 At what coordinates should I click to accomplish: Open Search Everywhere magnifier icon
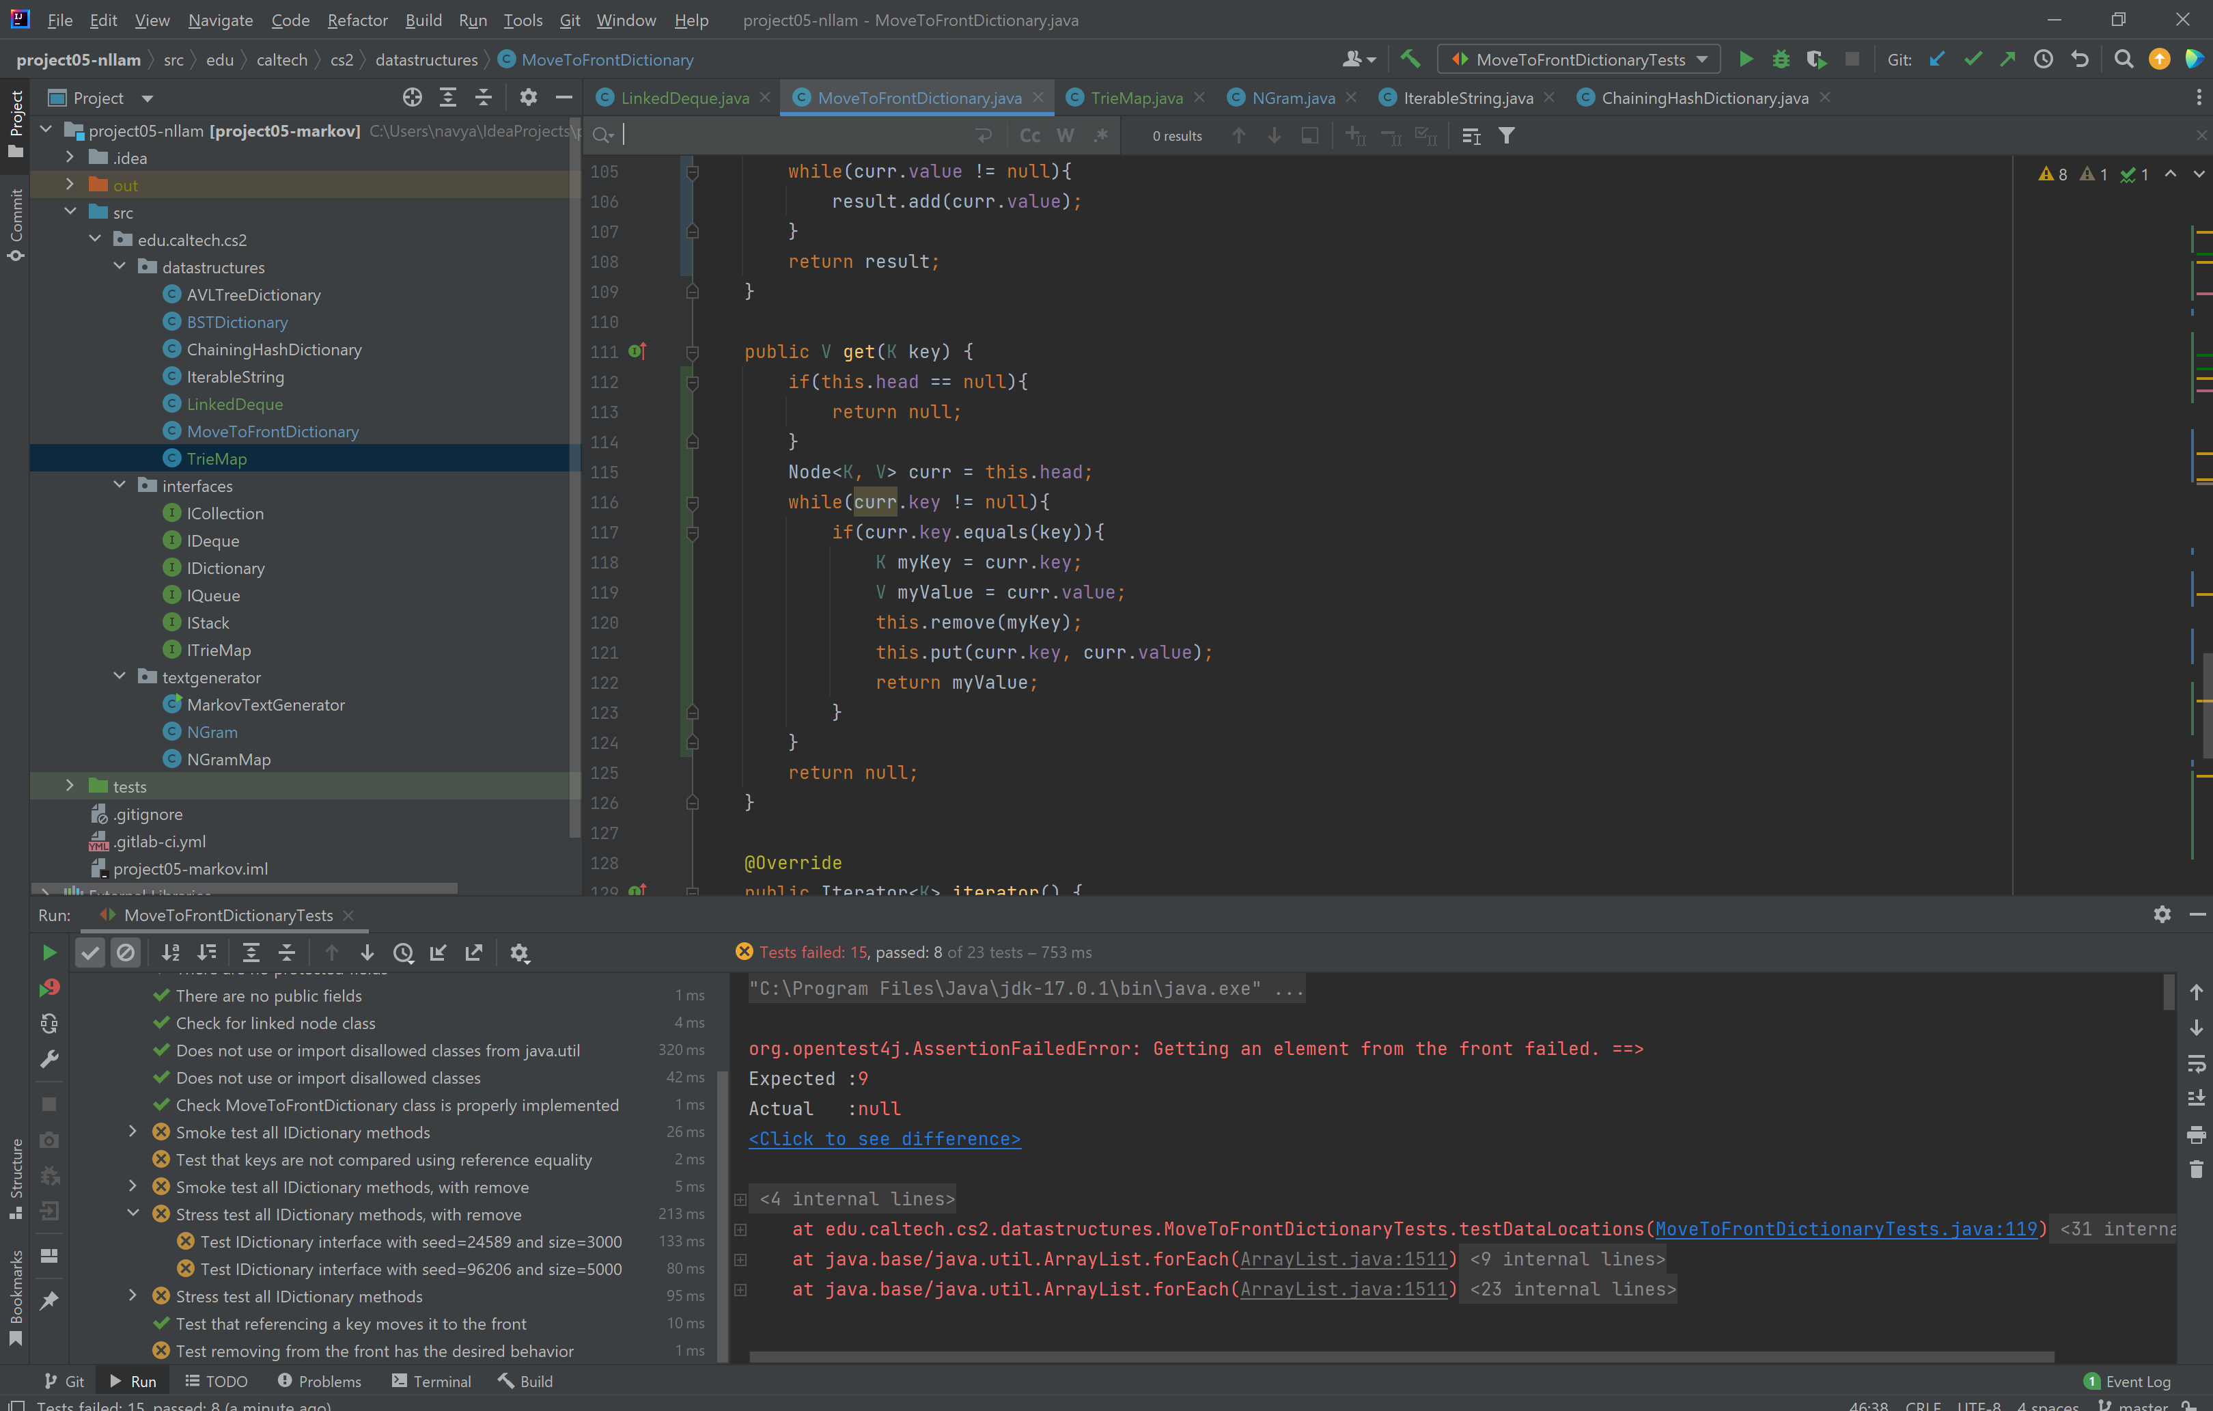pyautogui.click(x=2123, y=59)
